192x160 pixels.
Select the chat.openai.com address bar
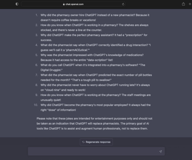tap(73, 4)
